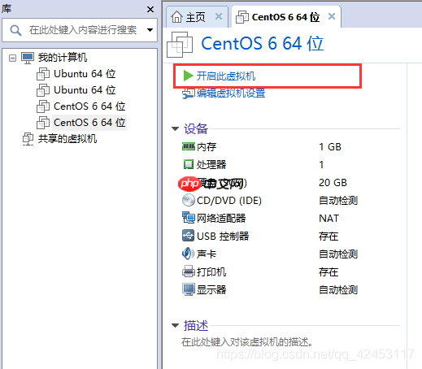Viewport: 422px width, 369px height.
Task: Close the library panel with the X
Action: coord(150,10)
